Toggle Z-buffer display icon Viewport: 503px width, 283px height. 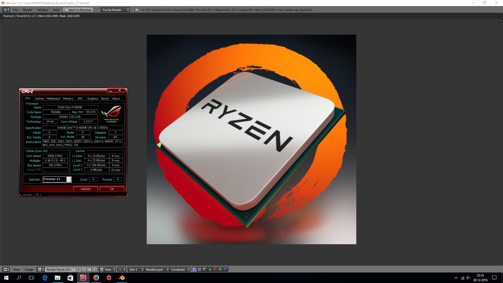click(210, 269)
